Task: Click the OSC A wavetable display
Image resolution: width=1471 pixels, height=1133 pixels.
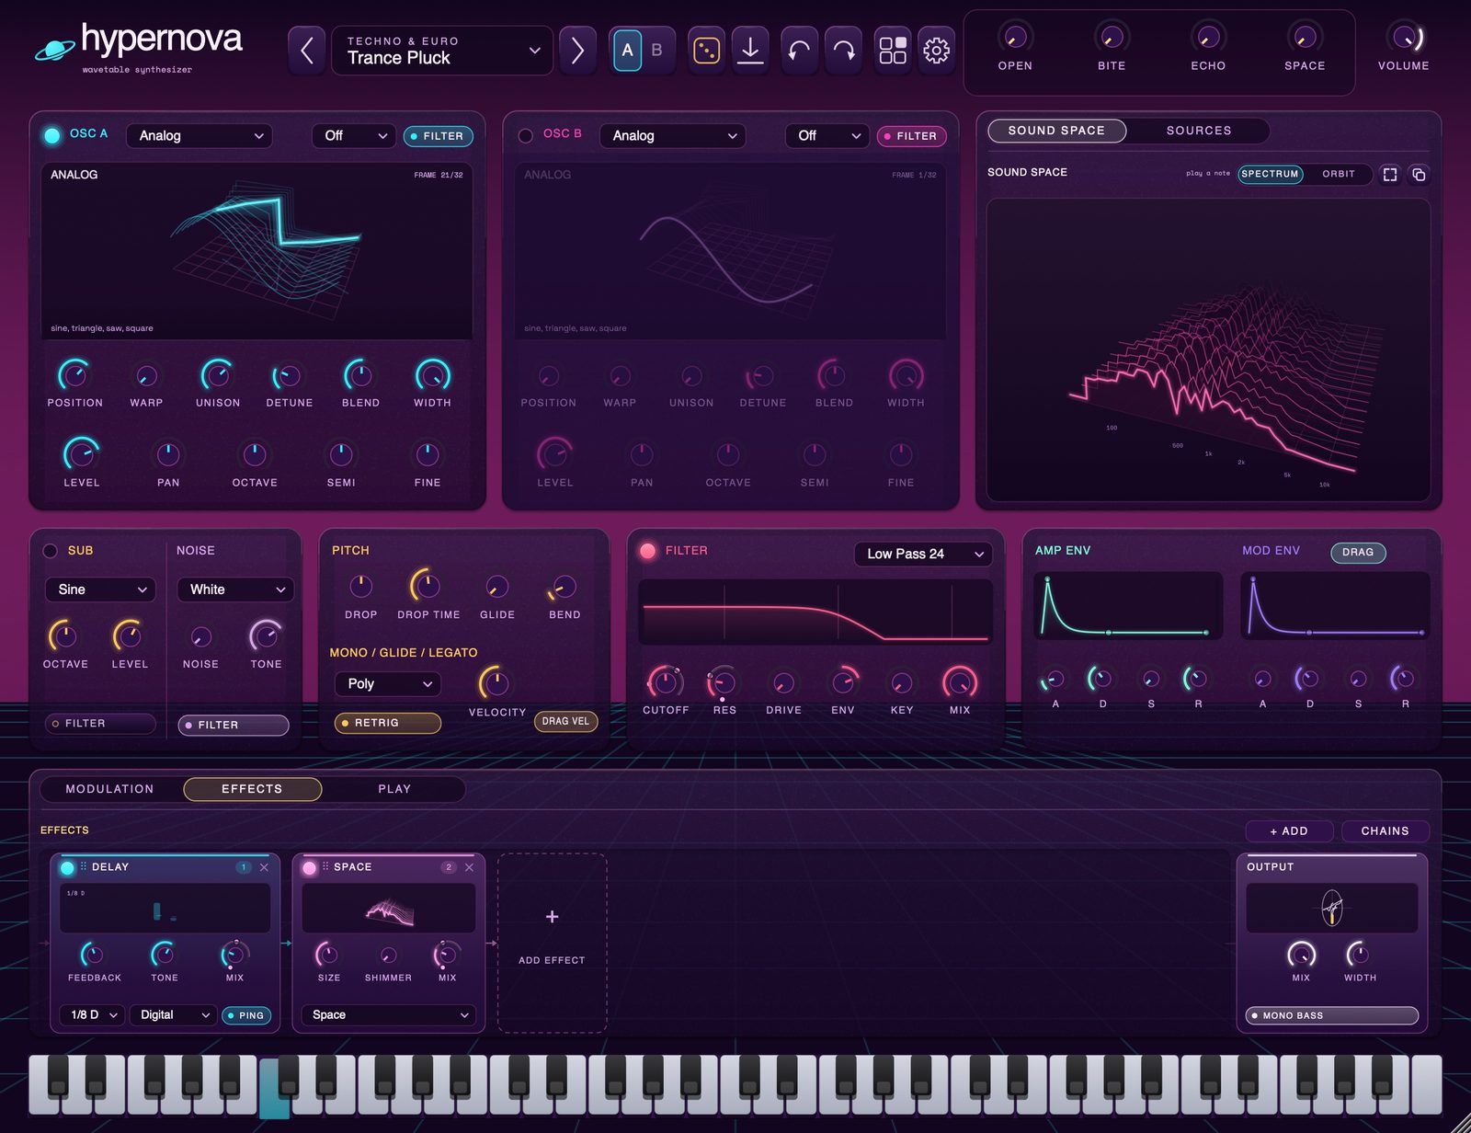Action: [x=257, y=251]
